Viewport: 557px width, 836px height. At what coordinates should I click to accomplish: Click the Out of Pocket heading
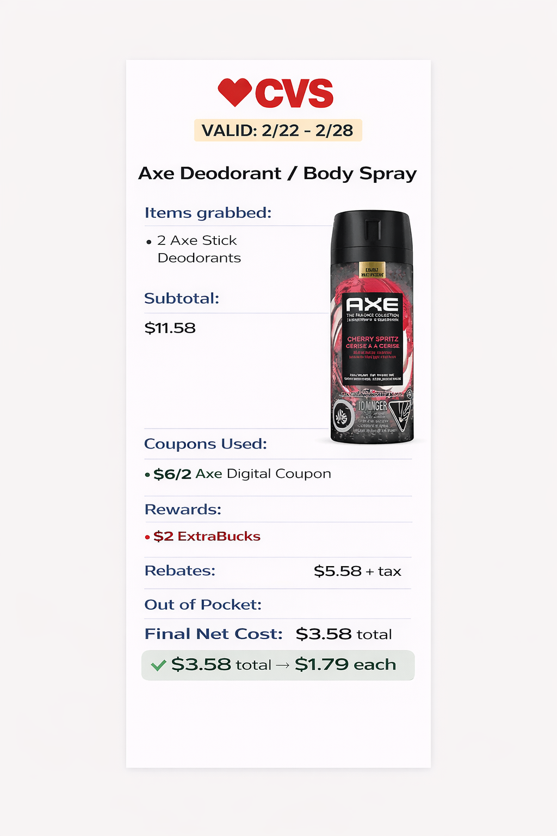(x=203, y=605)
